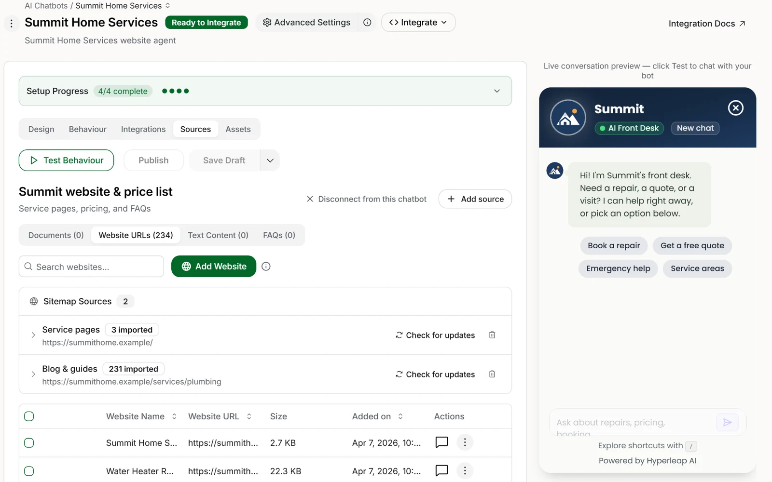This screenshot has height=482, width=772.
Task: Delete the Service pages sitemap source
Action: 492,335
